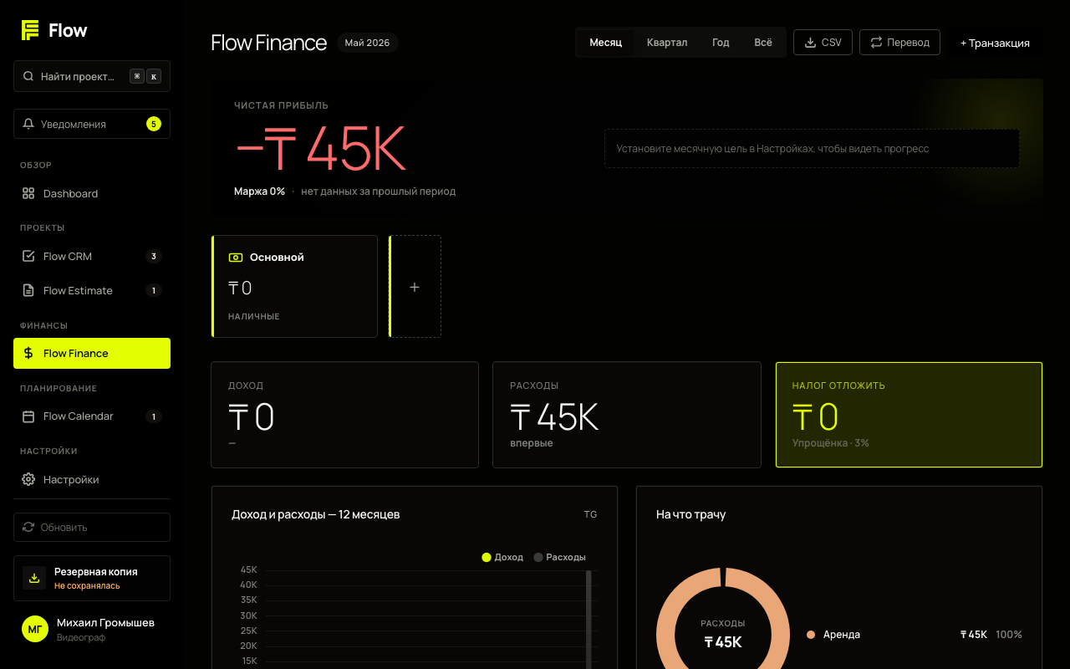
Task: Click the Flow logo icon
Action: coord(30,30)
